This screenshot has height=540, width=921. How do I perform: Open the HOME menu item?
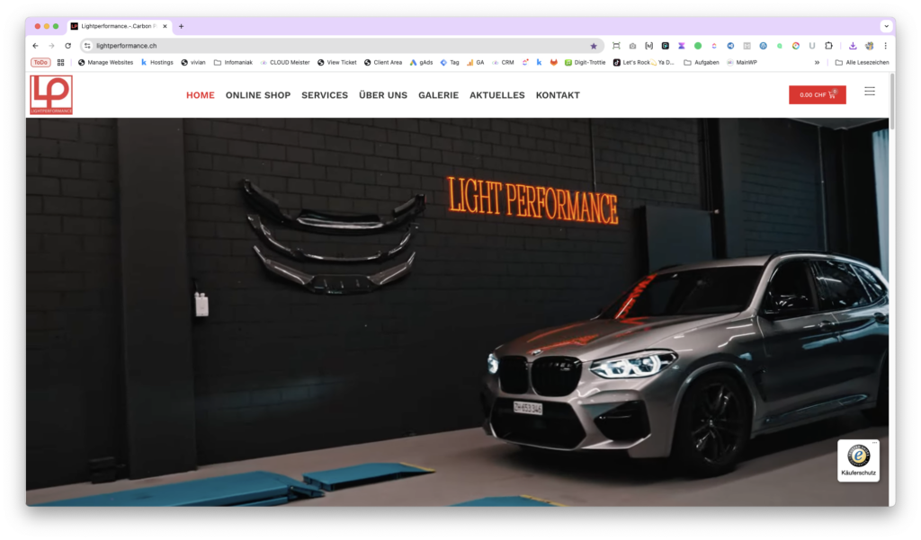pyautogui.click(x=201, y=95)
